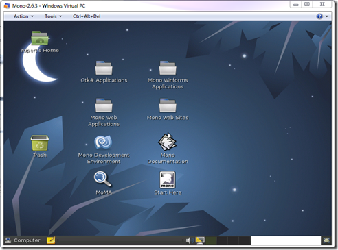Maximize the Windows Virtual PC window
Image resolution: width=338 pixels, height=250 pixels.
pyautogui.click(x=307, y=5)
